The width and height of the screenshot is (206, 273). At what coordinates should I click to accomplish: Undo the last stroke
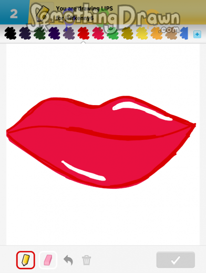[68, 260]
